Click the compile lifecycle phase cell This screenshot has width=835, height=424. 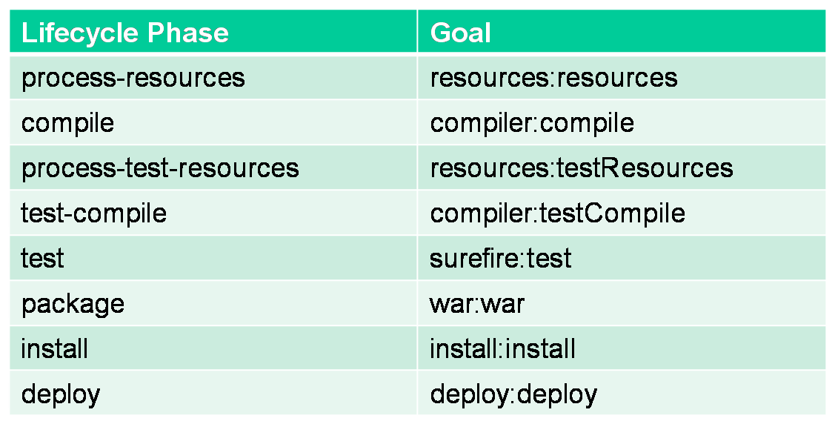(68, 122)
